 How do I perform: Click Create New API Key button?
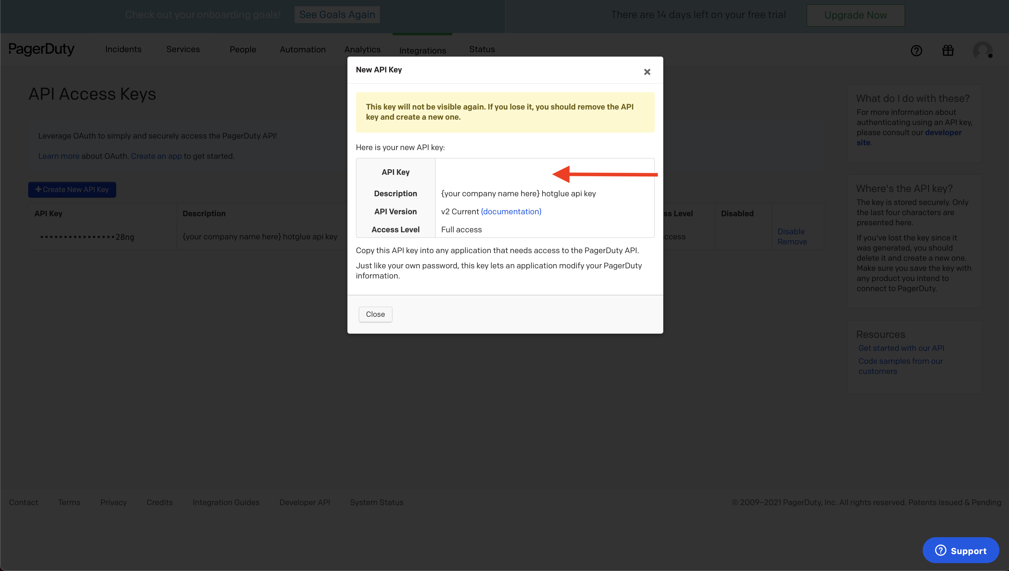72,189
